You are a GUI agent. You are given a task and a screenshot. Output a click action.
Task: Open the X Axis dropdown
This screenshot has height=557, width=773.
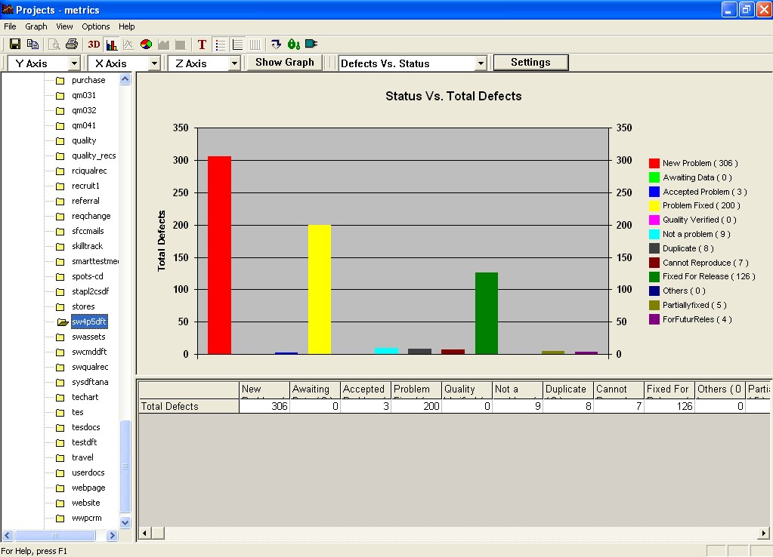(154, 64)
